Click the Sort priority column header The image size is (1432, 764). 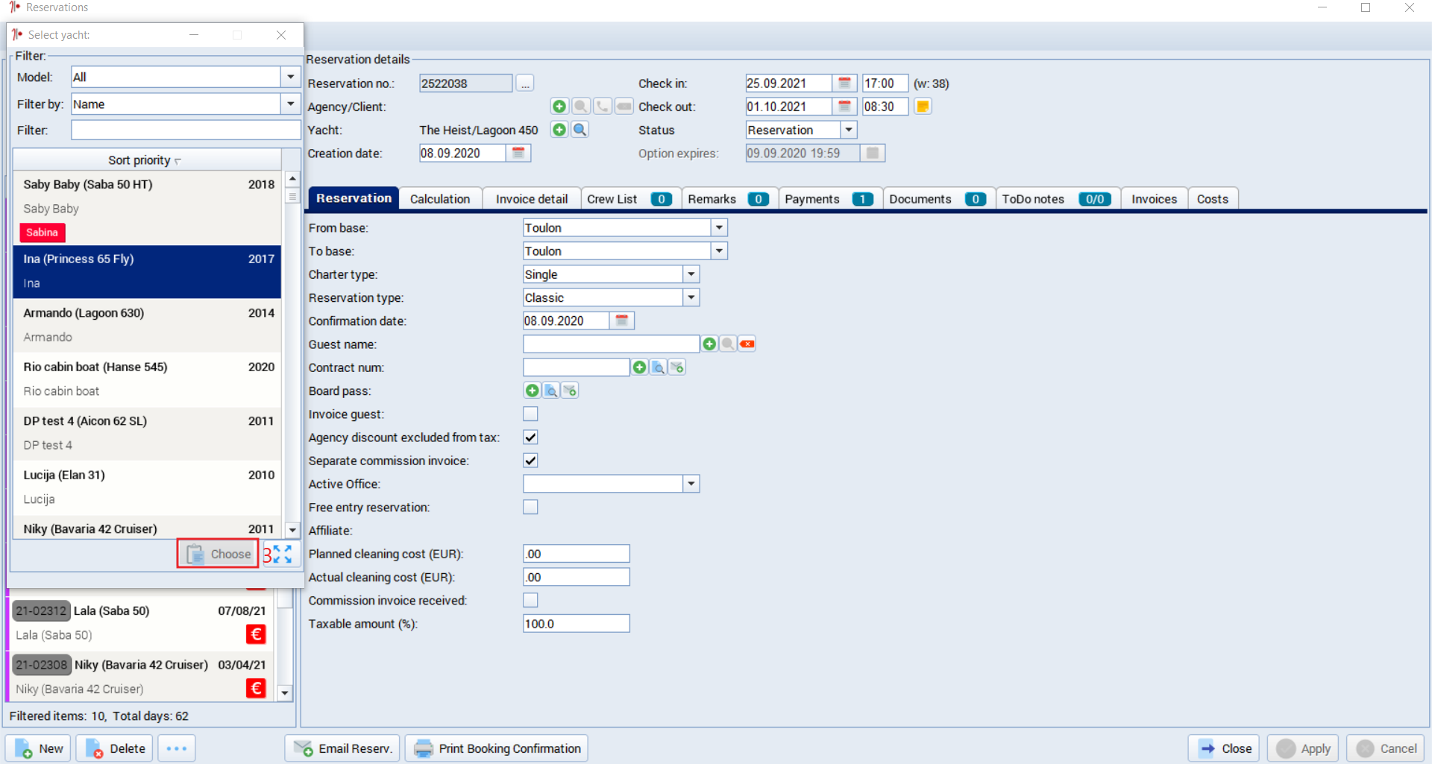point(146,160)
